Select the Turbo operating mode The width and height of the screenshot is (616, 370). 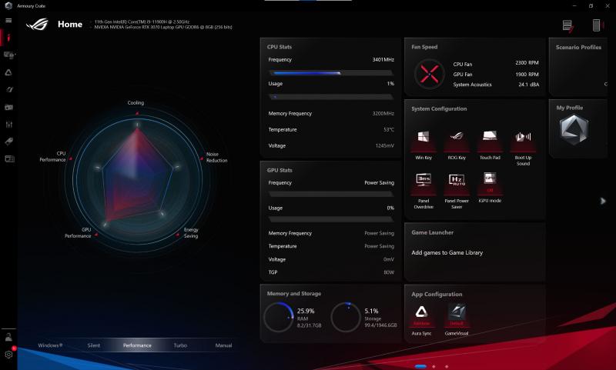(180, 345)
